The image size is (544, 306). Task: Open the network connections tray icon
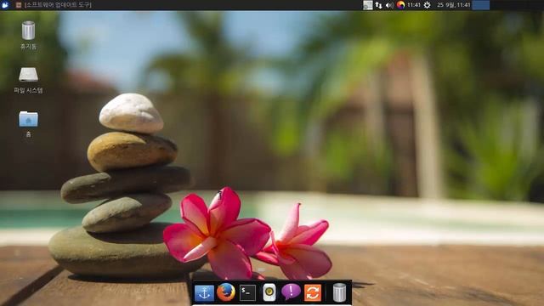(x=378, y=5)
